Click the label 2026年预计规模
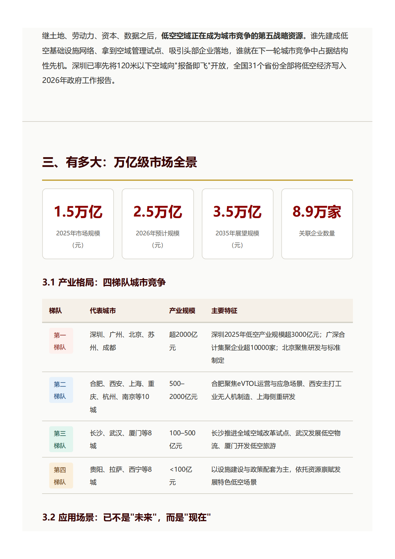The width and height of the screenshot is (395, 559). tap(157, 233)
